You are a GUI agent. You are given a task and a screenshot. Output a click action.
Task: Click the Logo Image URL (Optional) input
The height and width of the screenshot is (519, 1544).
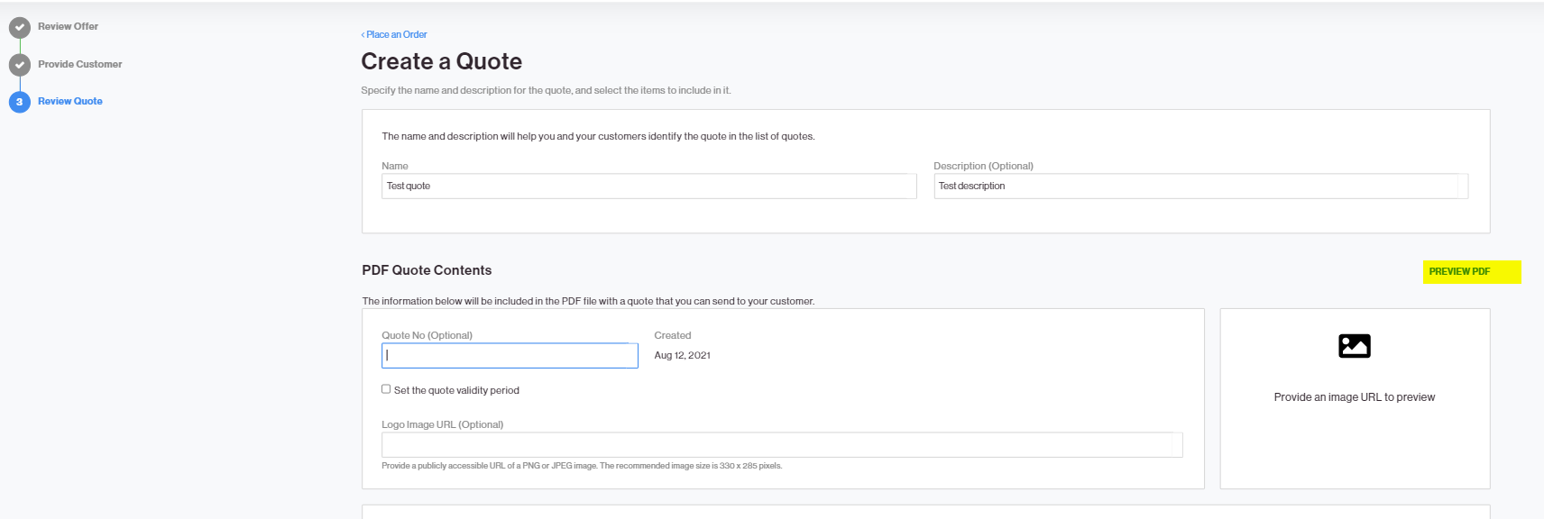[x=782, y=444]
